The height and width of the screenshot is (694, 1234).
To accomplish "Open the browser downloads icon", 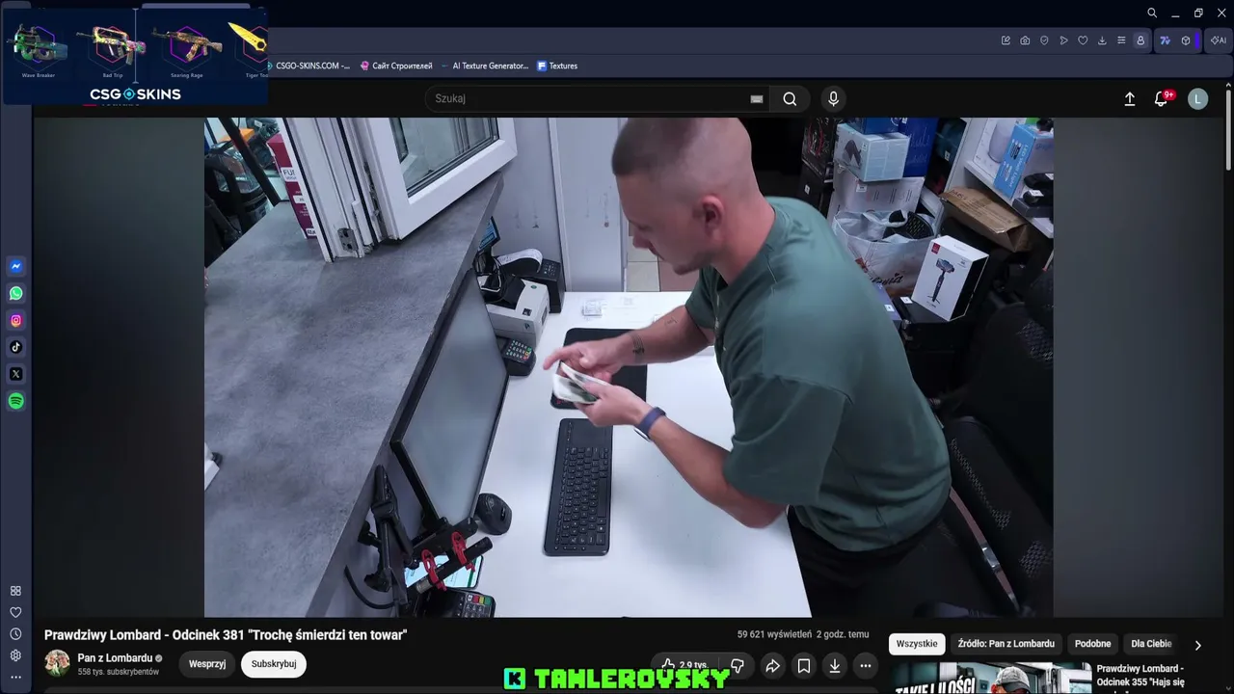I will click(x=1102, y=40).
